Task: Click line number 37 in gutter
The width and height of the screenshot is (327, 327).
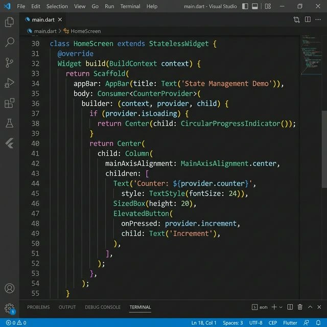Action: 35,113
